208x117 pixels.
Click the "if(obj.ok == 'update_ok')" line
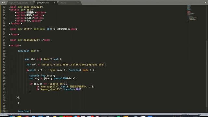48,84
